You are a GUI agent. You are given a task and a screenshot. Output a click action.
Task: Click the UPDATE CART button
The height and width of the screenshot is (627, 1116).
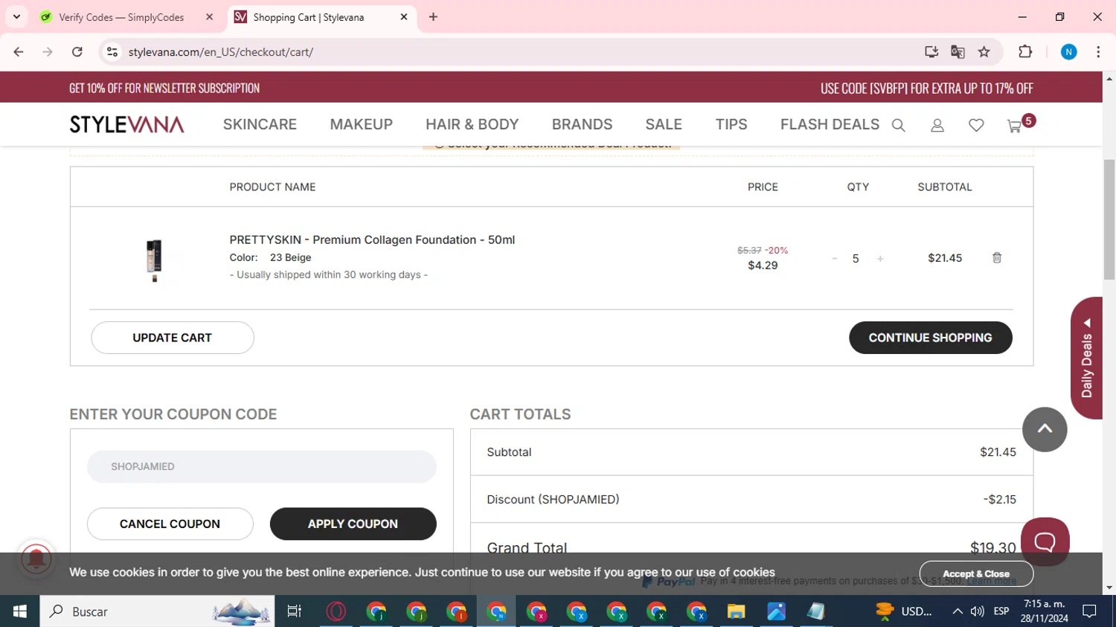(173, 338)
